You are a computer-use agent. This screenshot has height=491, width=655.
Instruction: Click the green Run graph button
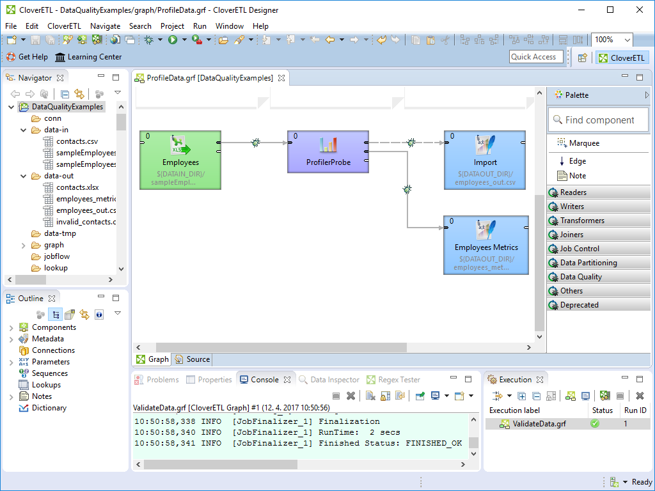click(x=173, y=40)
